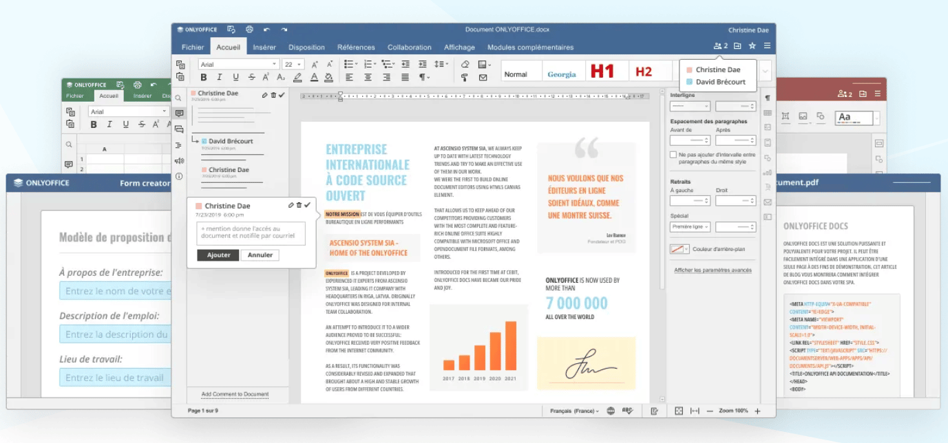Click Ajouter in the comment box
This screenshot has width=948, height=443.
(x=218, y=255)
